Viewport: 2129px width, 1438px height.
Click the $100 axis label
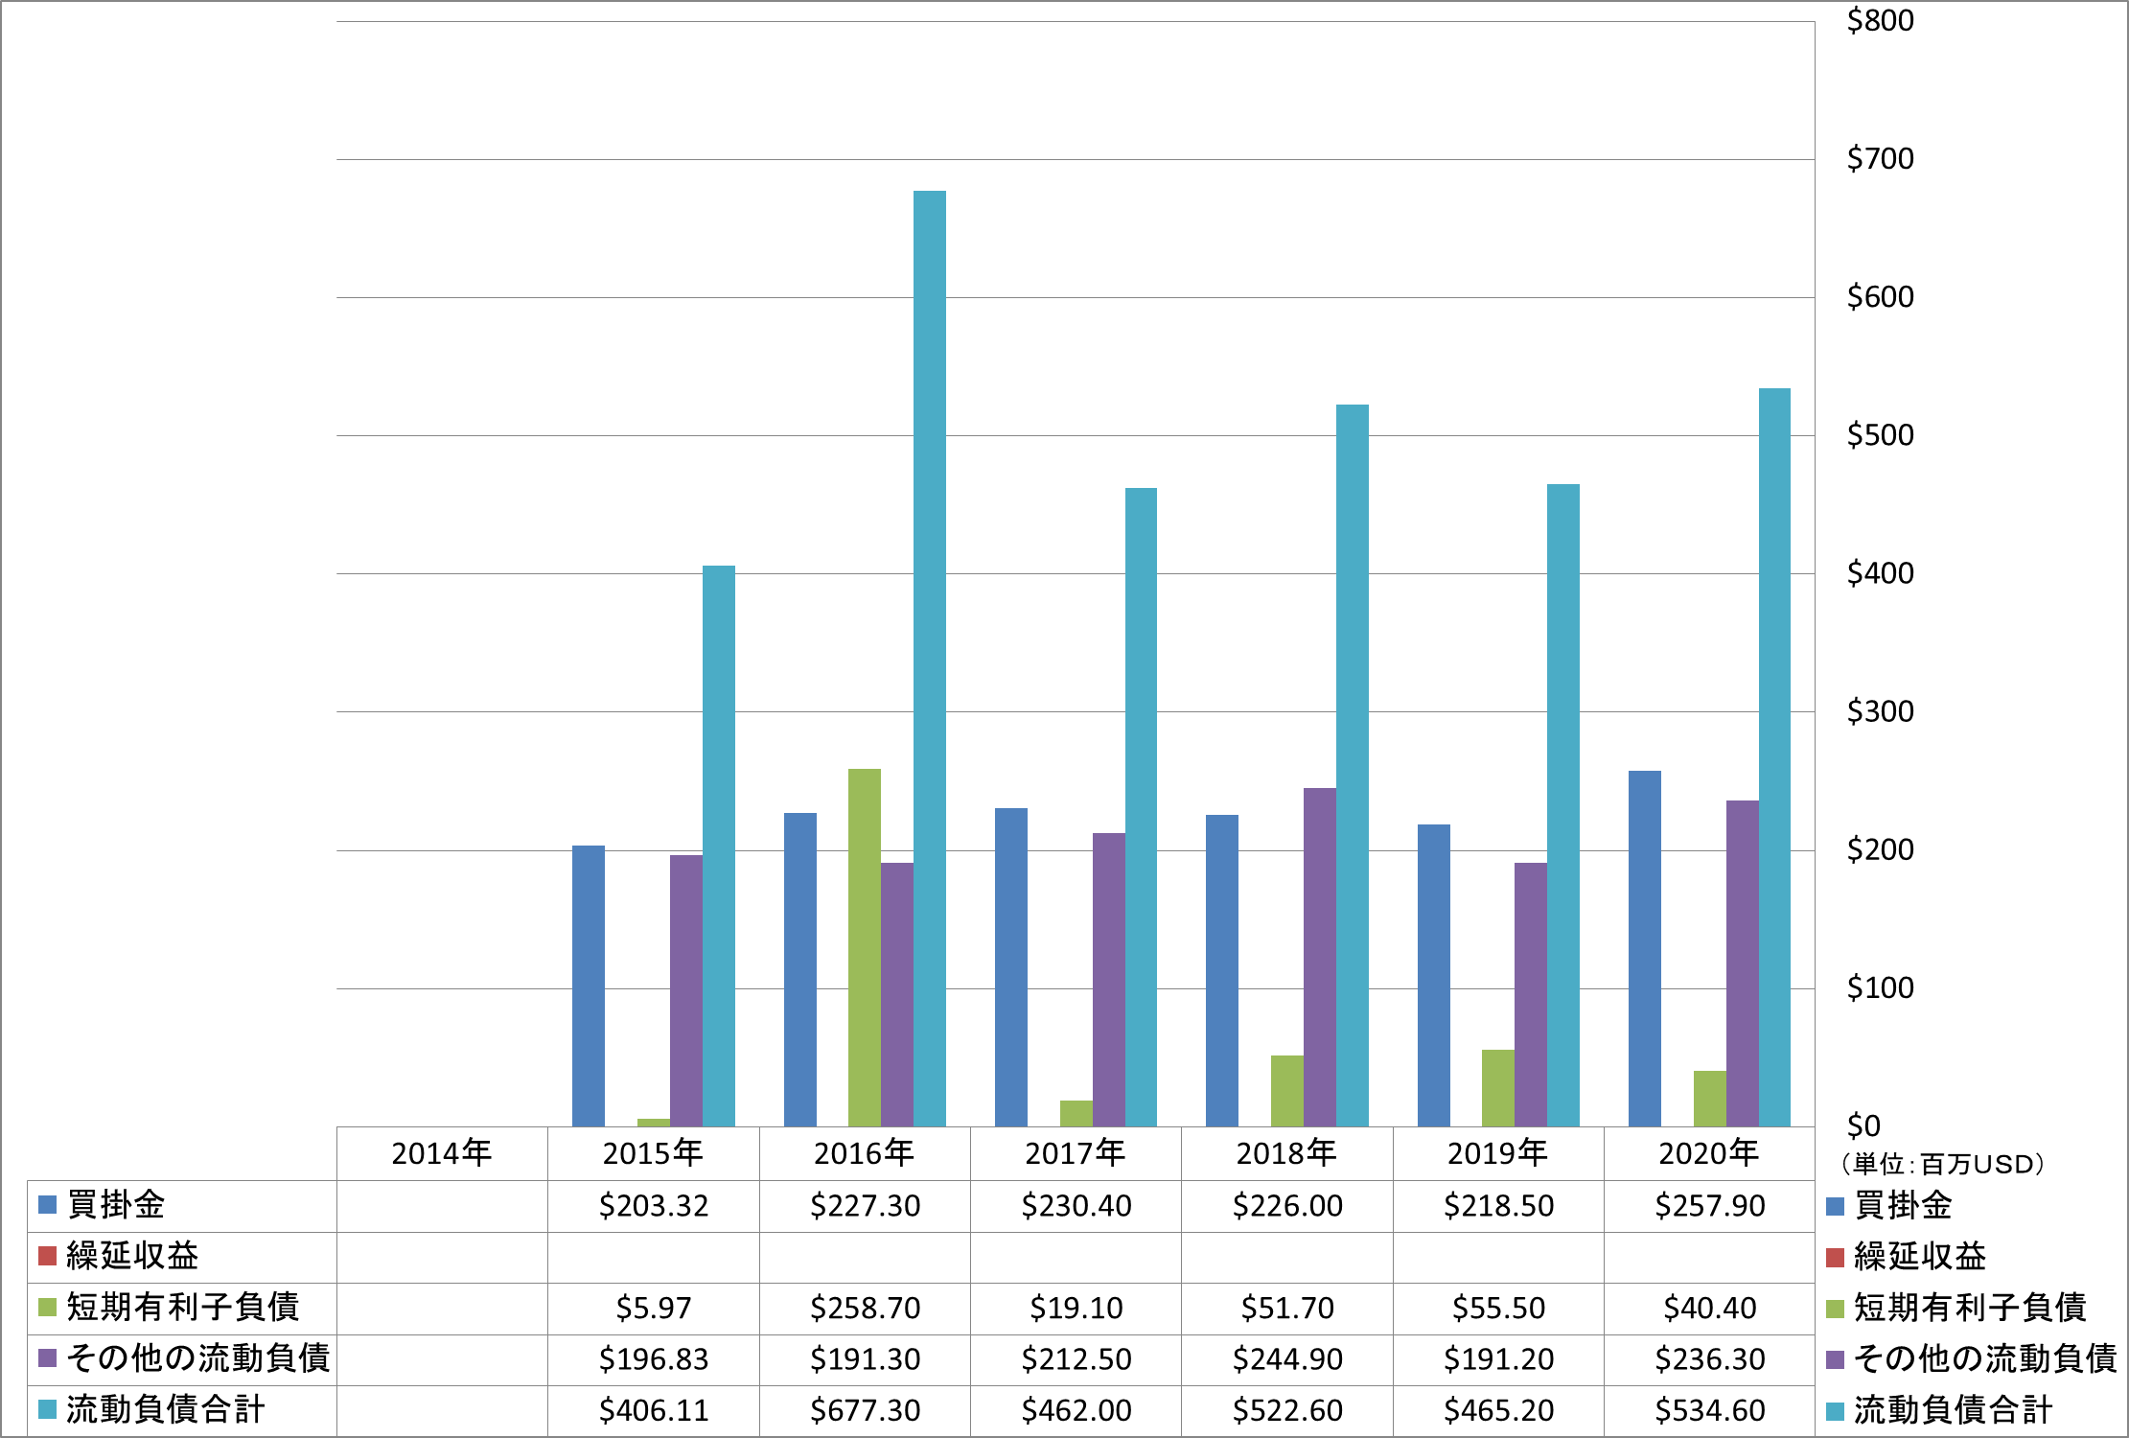click(1880, 987)
